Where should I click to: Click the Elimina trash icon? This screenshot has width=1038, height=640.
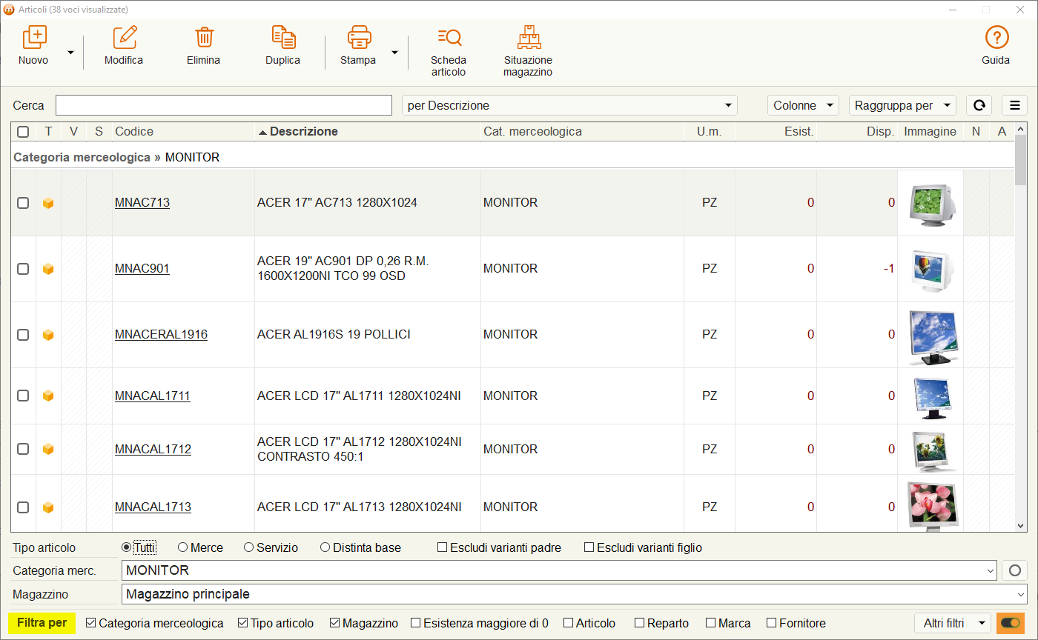pos(204,37)
